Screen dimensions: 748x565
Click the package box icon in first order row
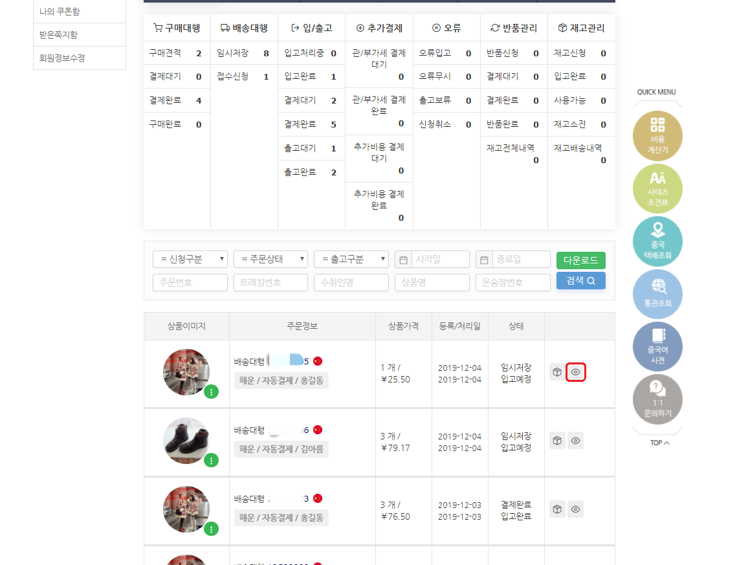tap(557, 372)
